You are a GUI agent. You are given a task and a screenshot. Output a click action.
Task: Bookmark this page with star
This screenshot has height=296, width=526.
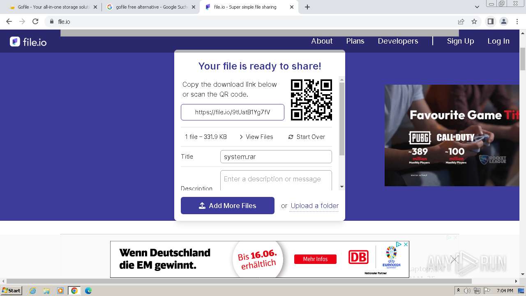474,21
